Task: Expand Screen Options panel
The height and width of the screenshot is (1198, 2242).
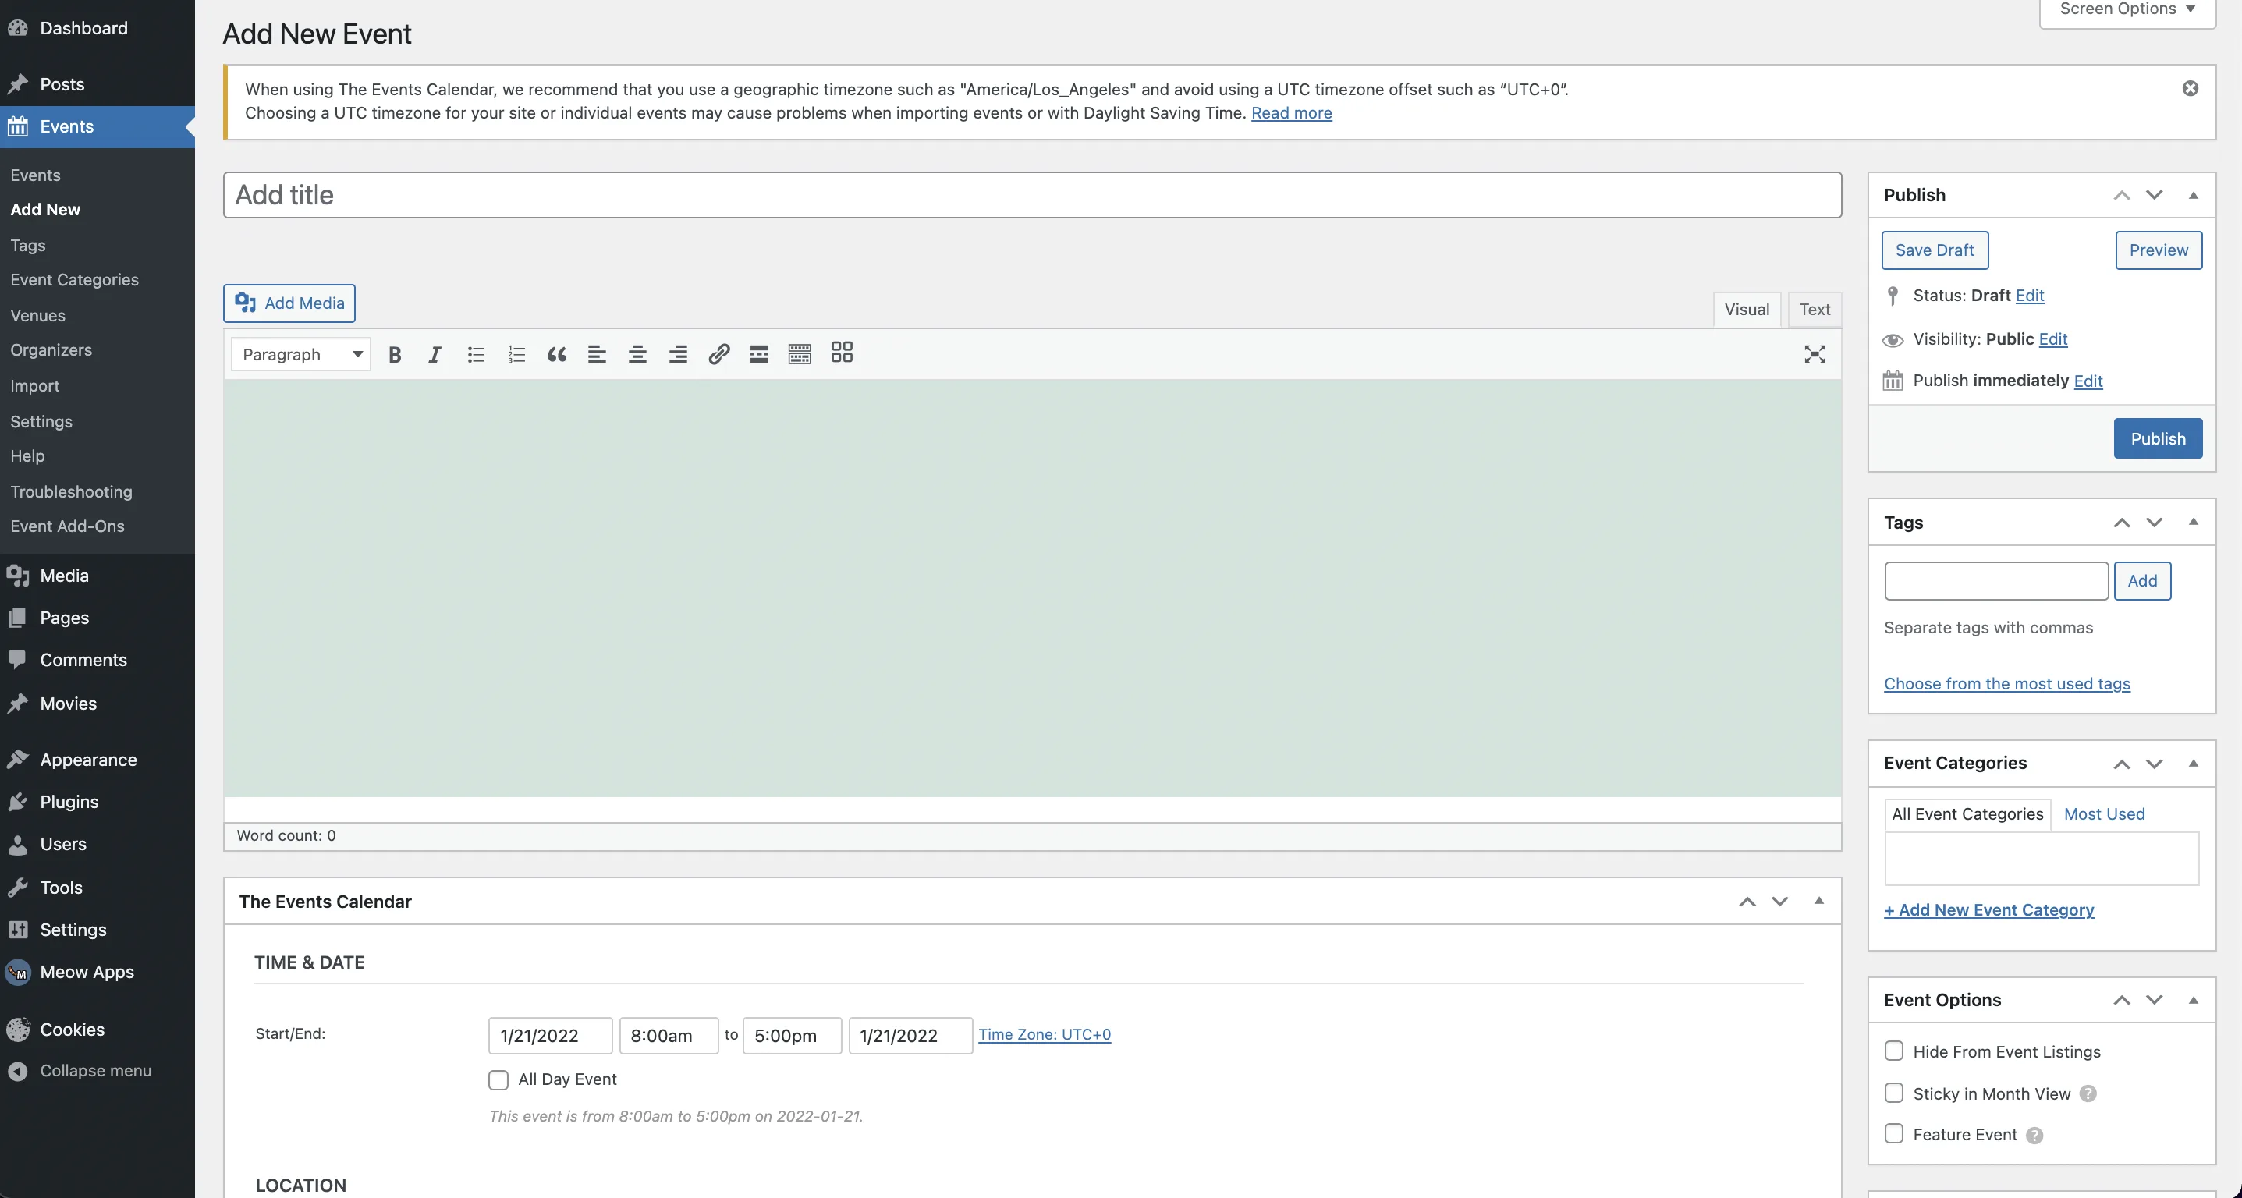Action: [2127, 10]
